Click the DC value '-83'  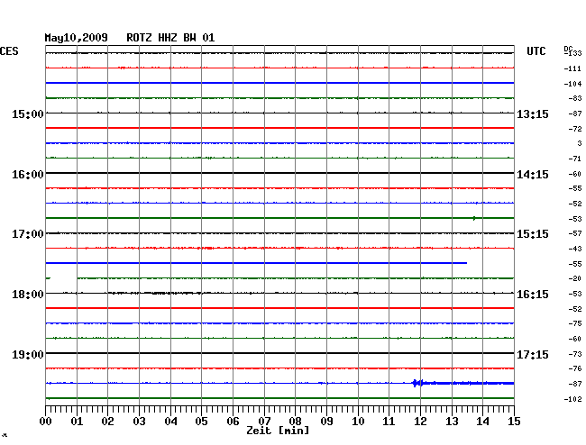tap(575, 98)
